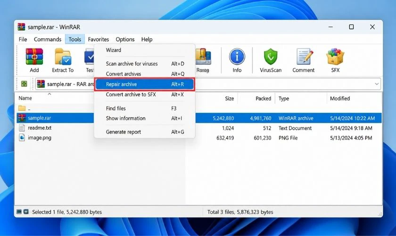This screenshot has width=396, height=236.
Task: Click the readme.txt document icon
Action: [x=22, y=128]
